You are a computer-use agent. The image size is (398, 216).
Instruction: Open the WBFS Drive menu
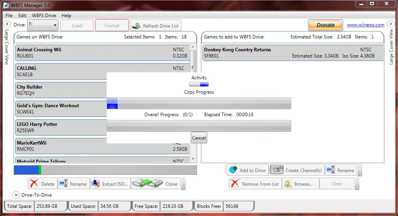click(44, 16)
